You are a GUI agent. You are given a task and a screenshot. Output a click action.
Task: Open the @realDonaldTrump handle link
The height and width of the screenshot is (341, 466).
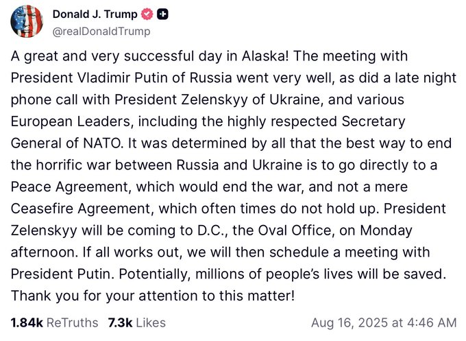[101, 32]
